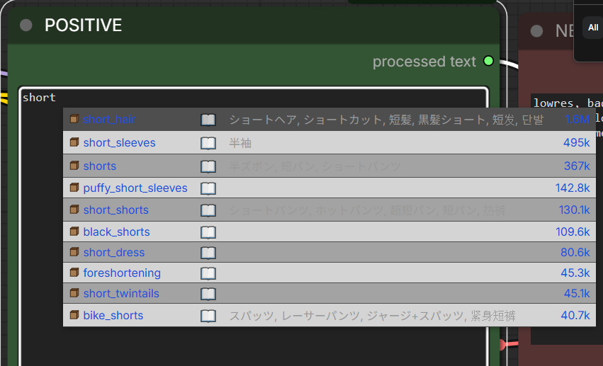This screenshot has width=603, height=366.
Task: Select the short_sleeves autocomplete suggestion
Action: point(329,143)
